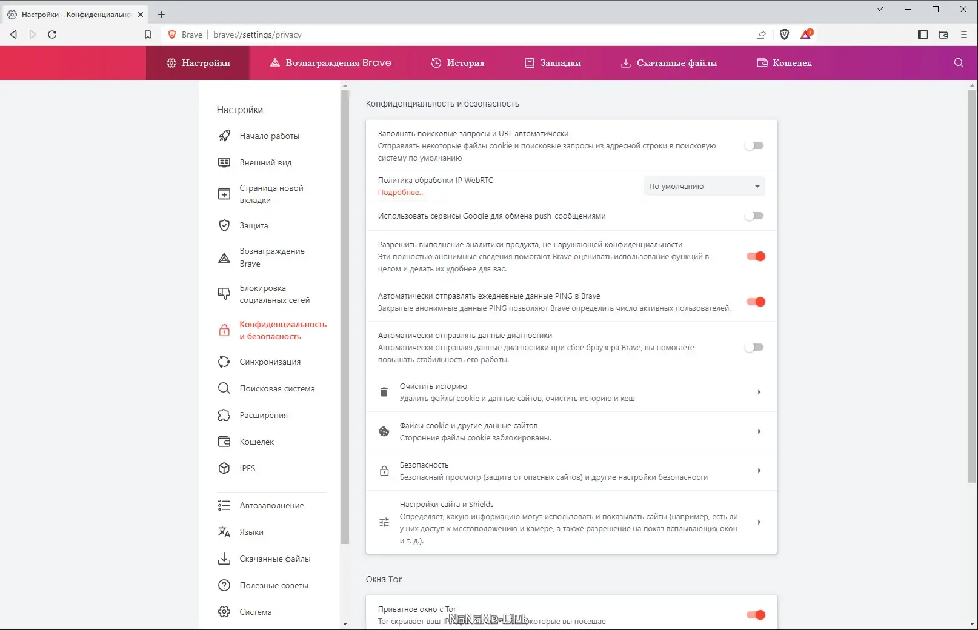Open Система settings via the gear icon
Image resolution: width=978 pixels, height=630 pixels.
click(x=224, y=612)
